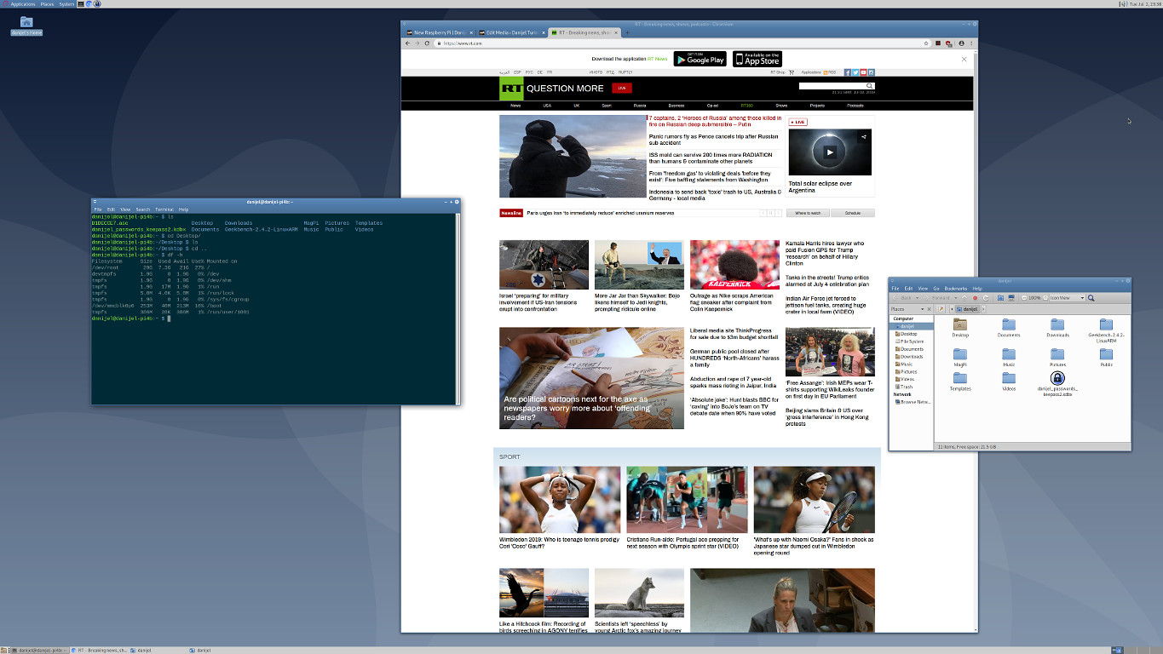Open the Search menu in terminal window

pyautogui.click(x=142, y=209)
